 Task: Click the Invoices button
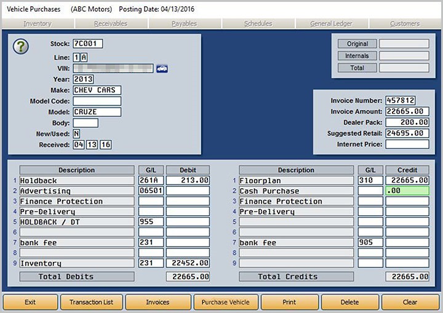tap(158, 303)
